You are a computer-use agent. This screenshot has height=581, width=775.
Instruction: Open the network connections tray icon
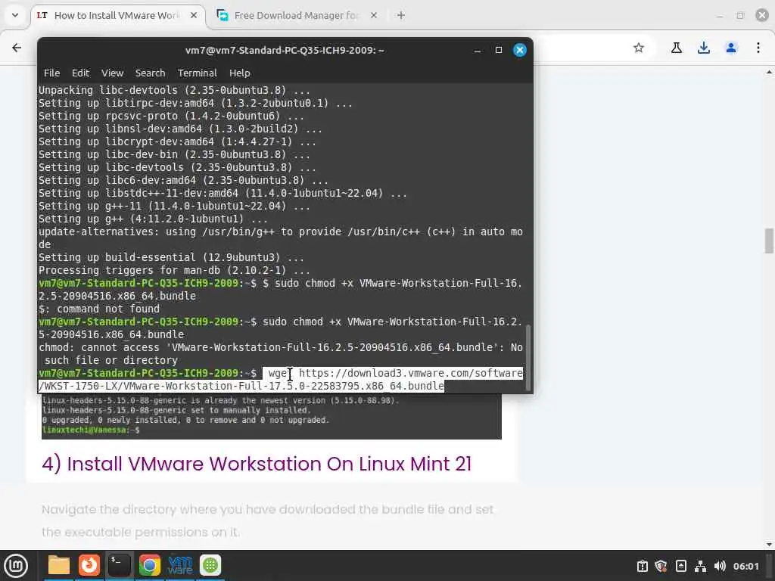click(x=700, y=566)
